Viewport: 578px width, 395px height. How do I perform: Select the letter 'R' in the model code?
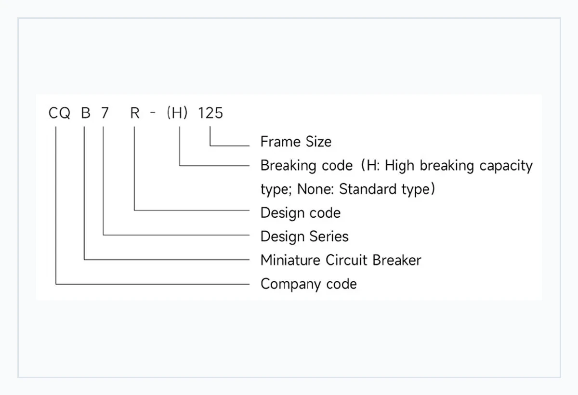point(135,113)
